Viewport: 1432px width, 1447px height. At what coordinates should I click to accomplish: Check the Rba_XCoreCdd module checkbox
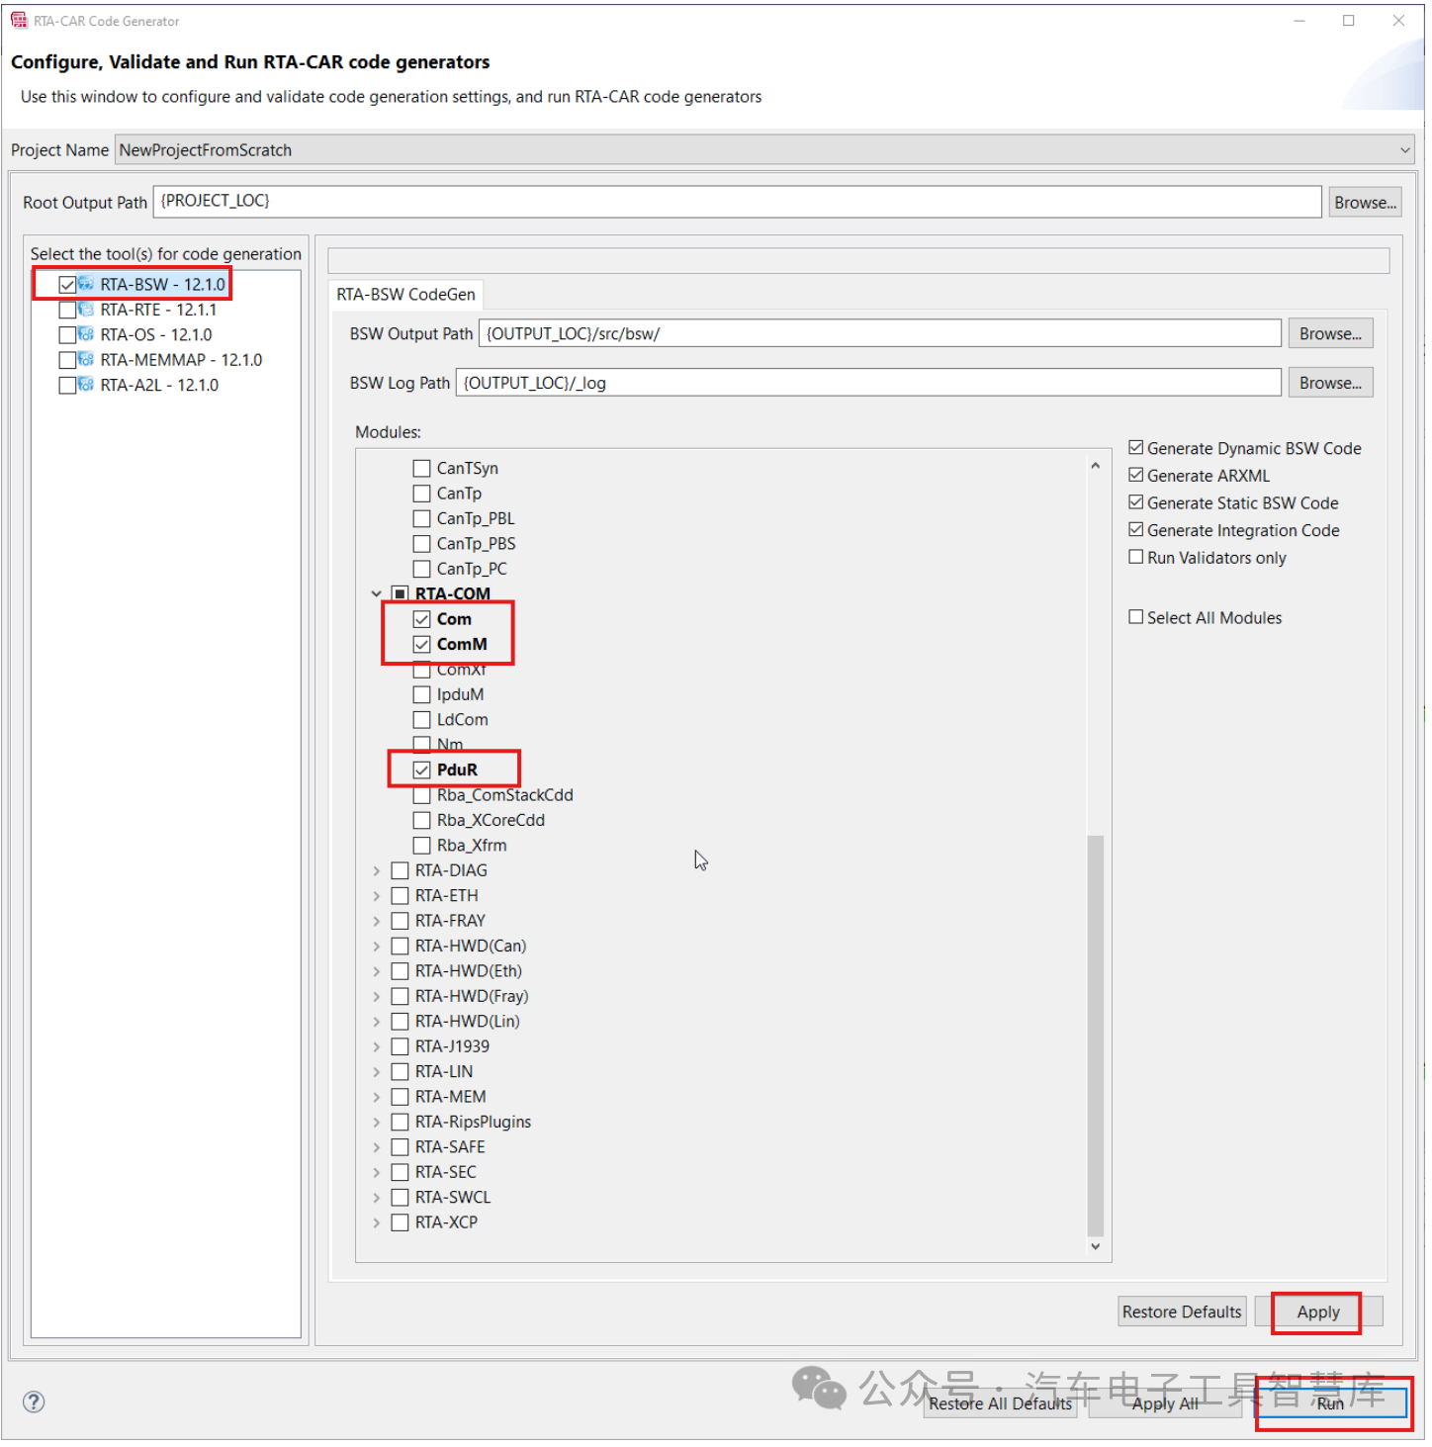(x=422, y=821)
